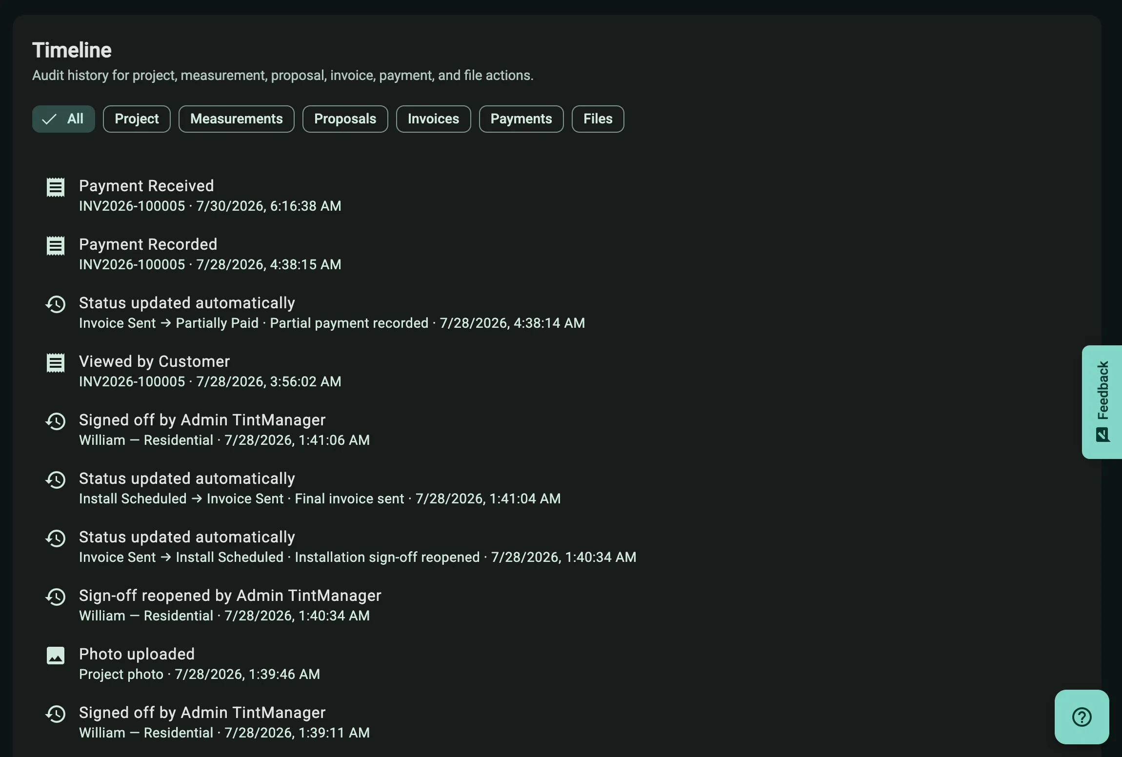Click the history icon beside the Final invoice sent update
The height and width of the screenshot is (757, 1122).
pyautogui.click(x=56, y=479)
